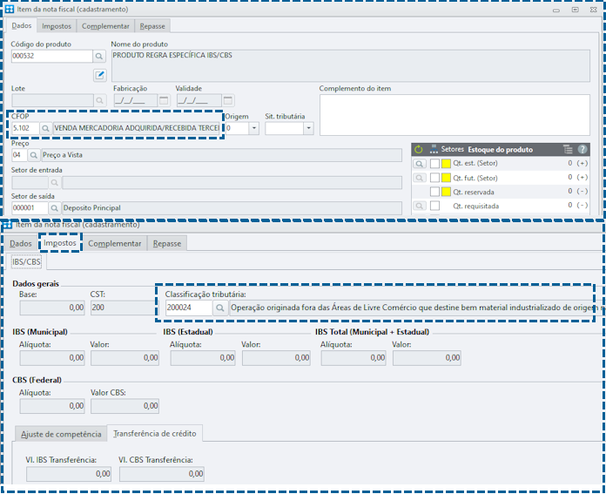Click the search icon beside Código do produto
The height and width of the screenshot is (494, 606).
[x=99, y=56]
